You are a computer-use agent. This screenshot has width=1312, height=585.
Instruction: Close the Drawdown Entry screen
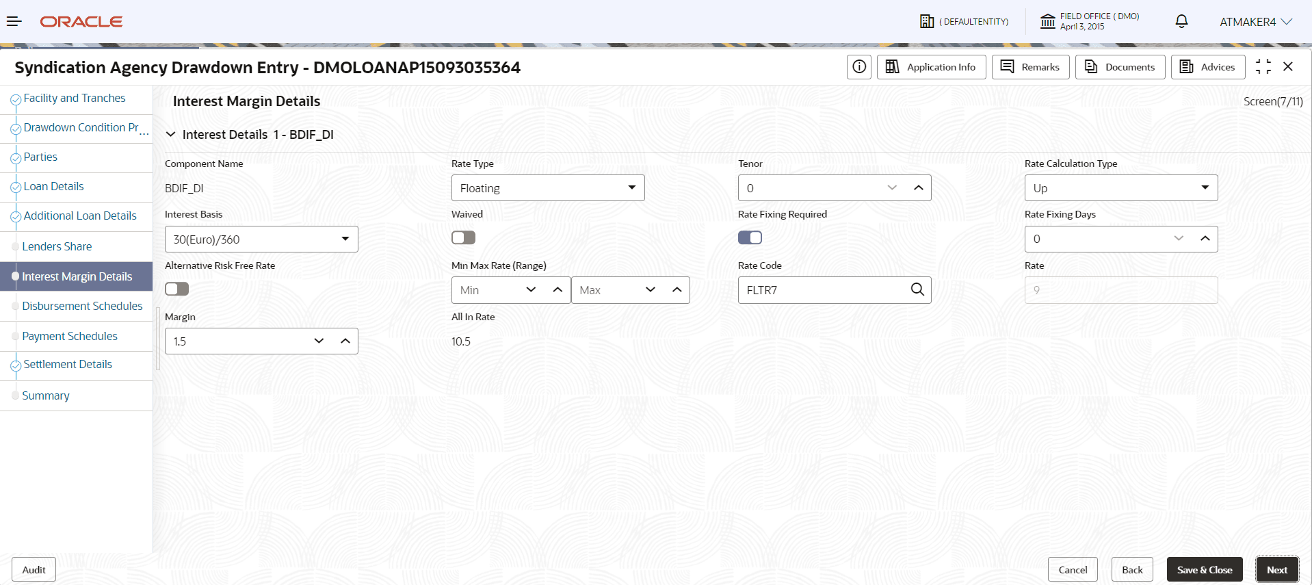[1288, 66]
